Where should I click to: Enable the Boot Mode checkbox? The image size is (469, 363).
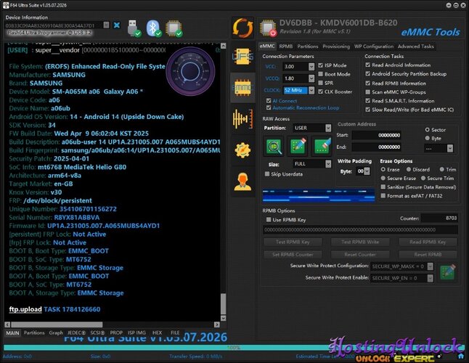click(x=321, y=74)
